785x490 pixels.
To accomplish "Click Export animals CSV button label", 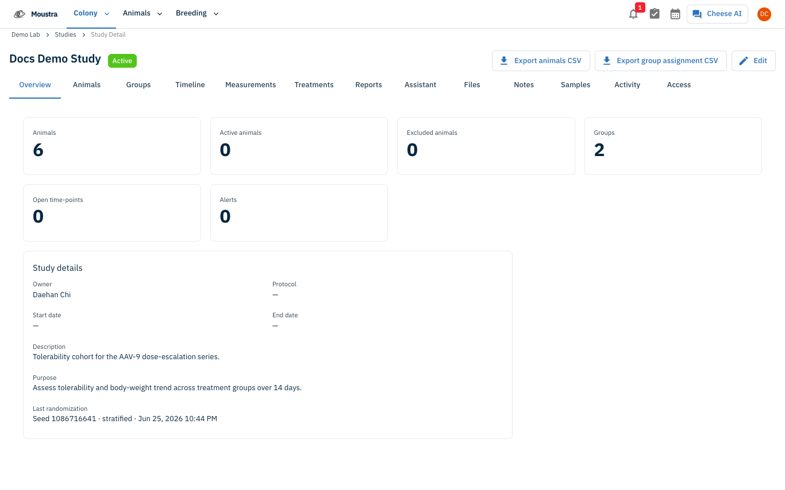I will point(548,61).
